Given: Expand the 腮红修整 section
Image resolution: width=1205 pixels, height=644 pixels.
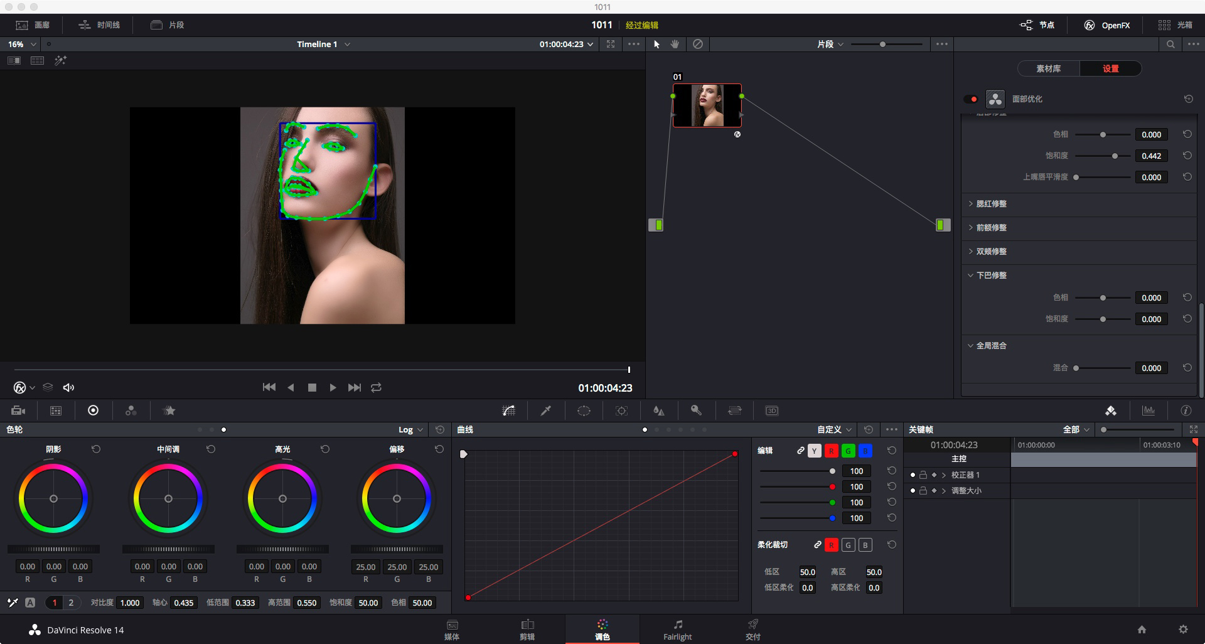Looking at the screenshot, I should [x=990, y=204].
